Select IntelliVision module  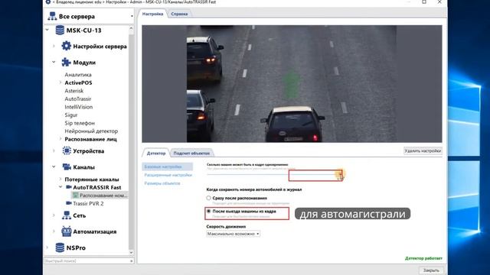(x=79, y=107)
